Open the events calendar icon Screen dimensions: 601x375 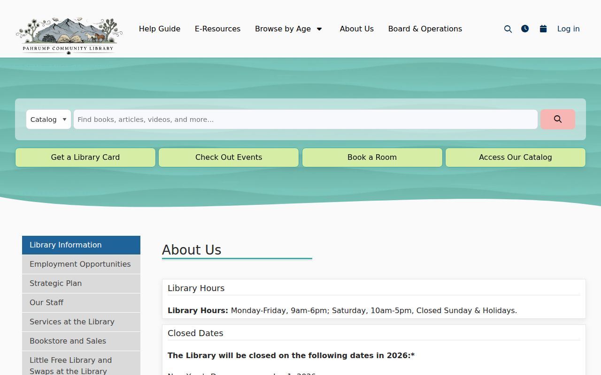click(x=543, y=29)
